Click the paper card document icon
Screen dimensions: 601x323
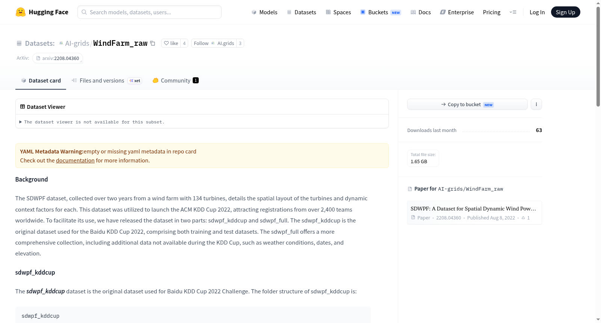click(413, 218)
